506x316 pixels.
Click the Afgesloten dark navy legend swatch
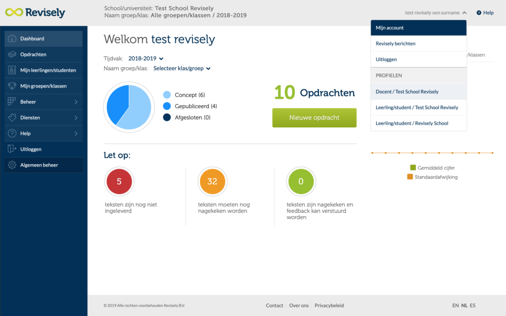pos(167,118)
